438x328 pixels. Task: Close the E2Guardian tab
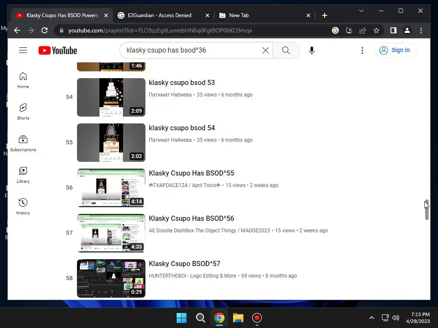[x=207, y=15]
